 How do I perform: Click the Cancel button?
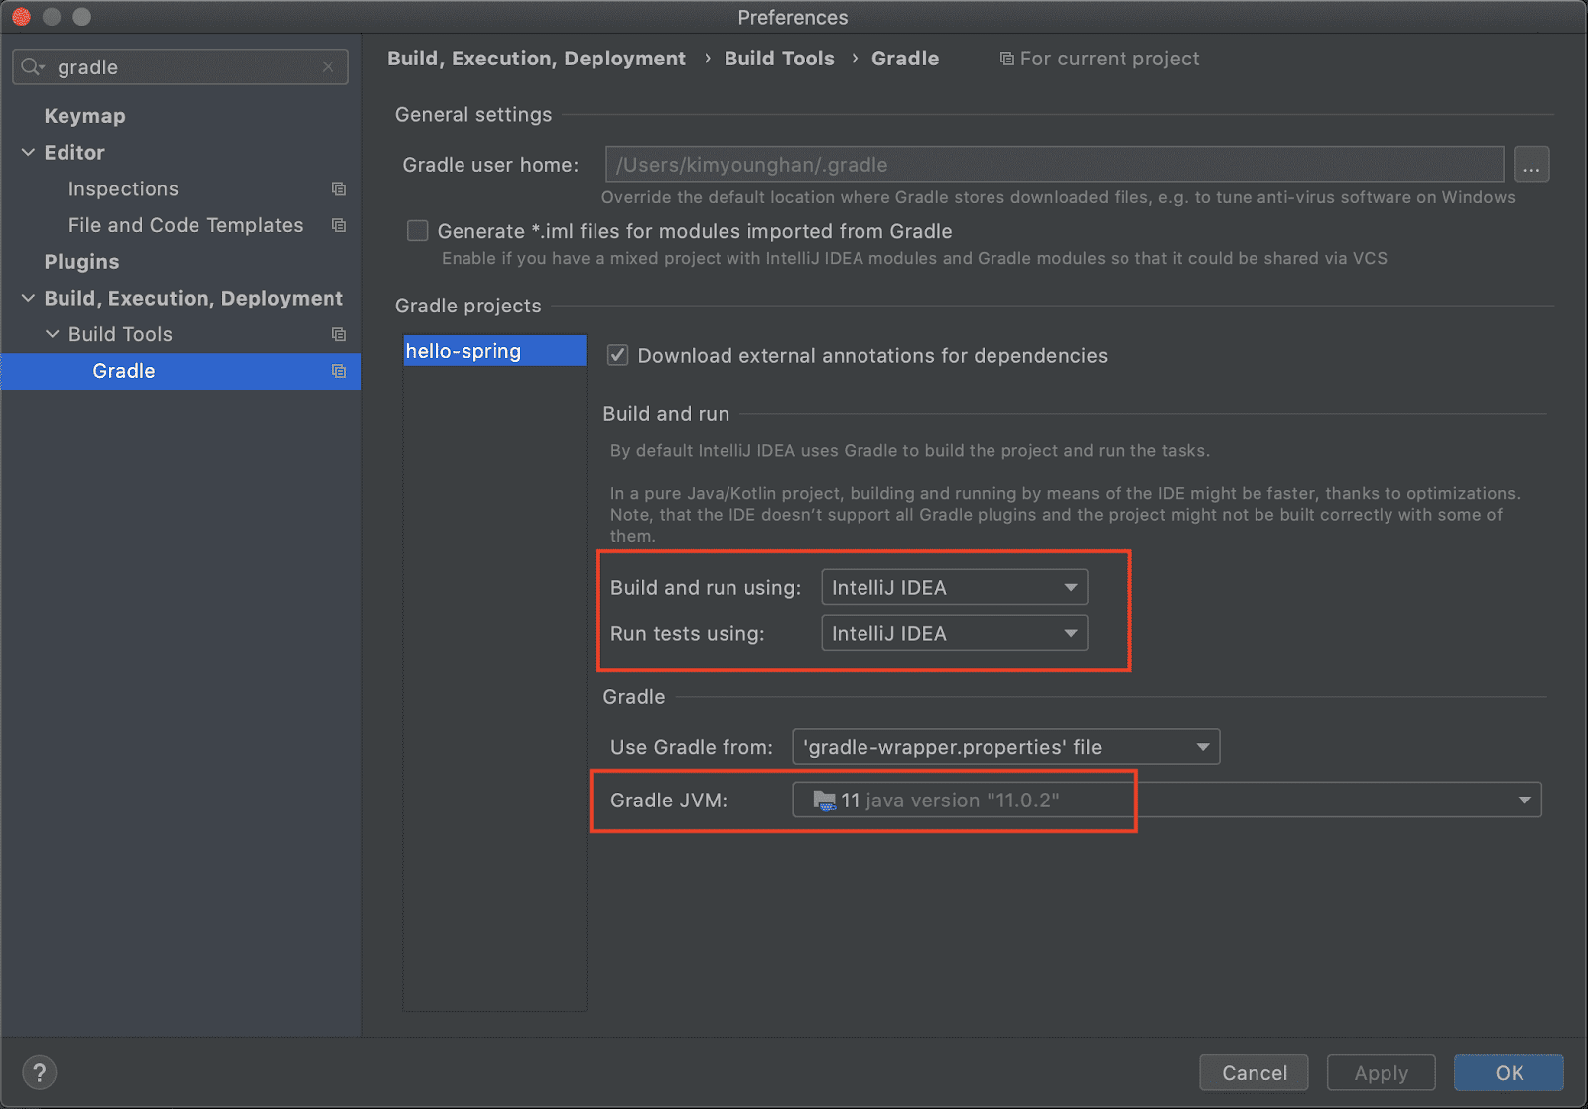(x=1255, y=1073)
